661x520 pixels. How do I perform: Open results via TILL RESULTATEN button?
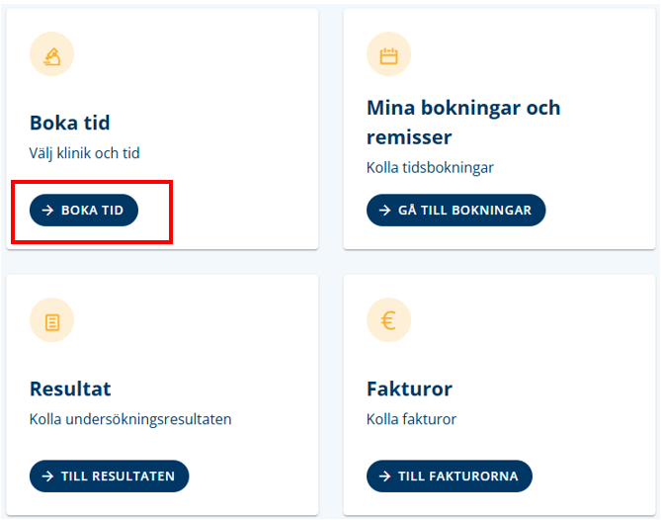click(110, 477)
